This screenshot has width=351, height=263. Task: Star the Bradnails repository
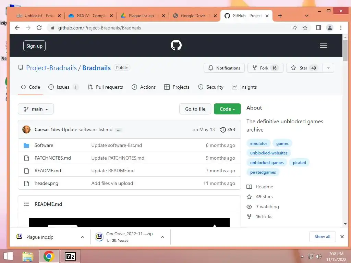[304, 68]
